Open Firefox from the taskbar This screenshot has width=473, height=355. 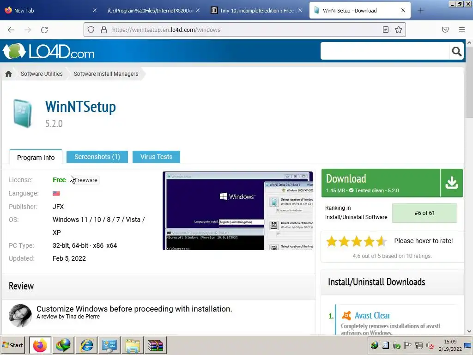40,345
